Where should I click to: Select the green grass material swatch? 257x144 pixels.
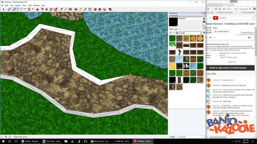172,38
